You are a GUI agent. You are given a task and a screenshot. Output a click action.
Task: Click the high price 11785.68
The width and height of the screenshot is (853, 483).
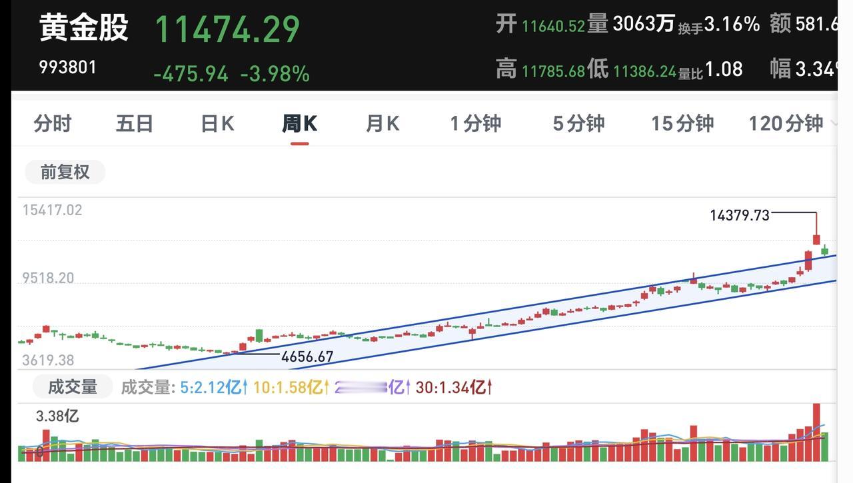point(553,71)
